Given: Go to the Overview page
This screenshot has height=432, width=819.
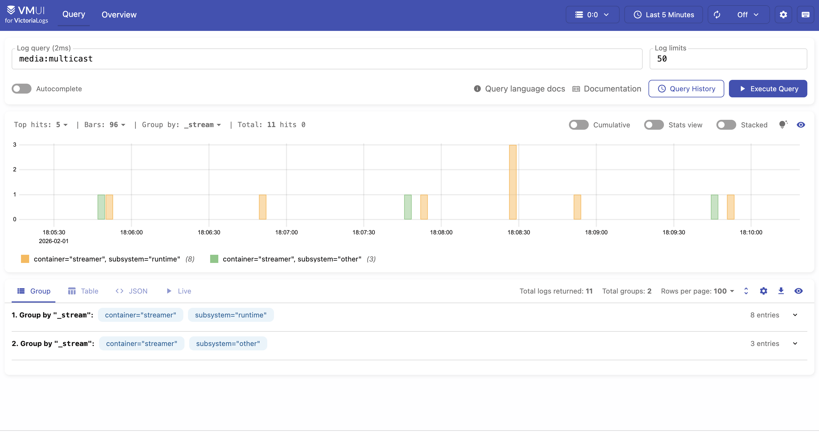Looking at the screenshot, I should 119,15.
